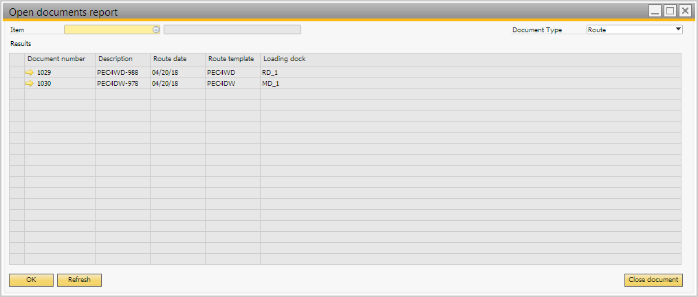698x297 pixels.
Task: Maximize the Open documents report window
Action: [x=670, y=11]
